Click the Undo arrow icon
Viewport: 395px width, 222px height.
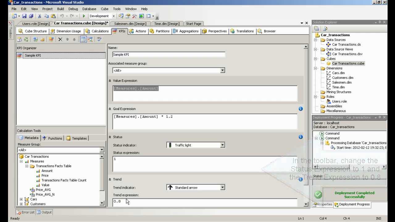tap(62, 16)
